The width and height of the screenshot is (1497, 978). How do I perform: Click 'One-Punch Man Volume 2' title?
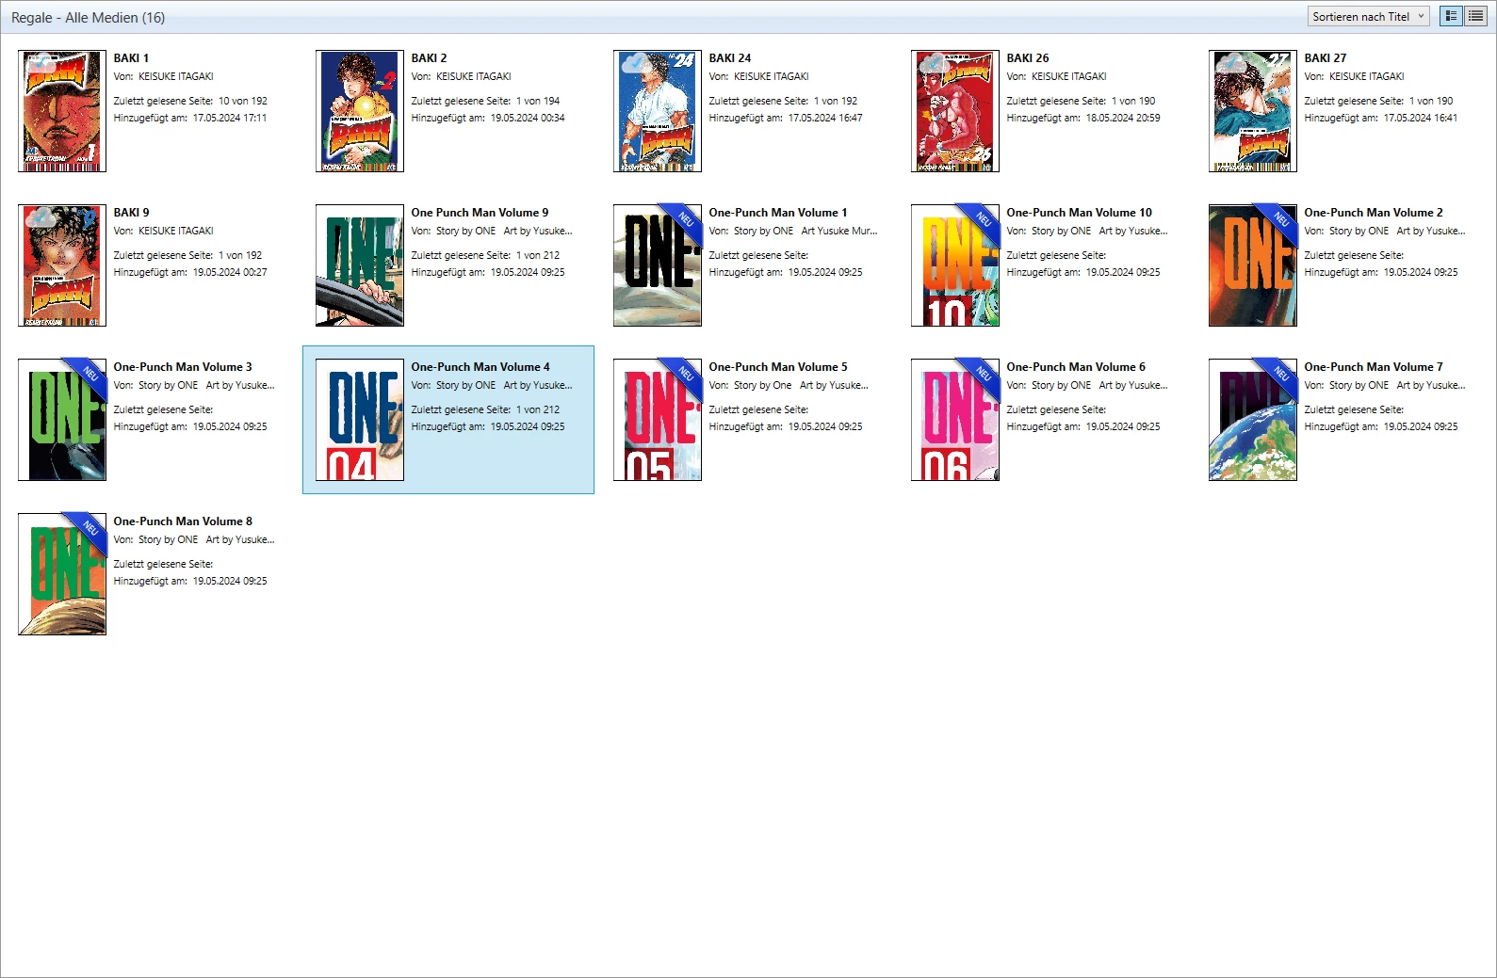(x=1374, y=213)
